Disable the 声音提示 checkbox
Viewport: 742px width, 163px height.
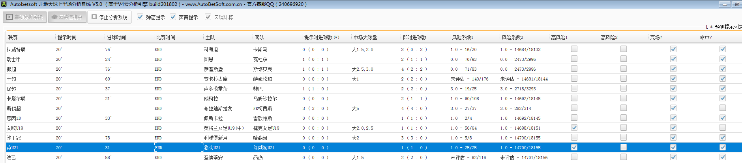coord(173,17)
